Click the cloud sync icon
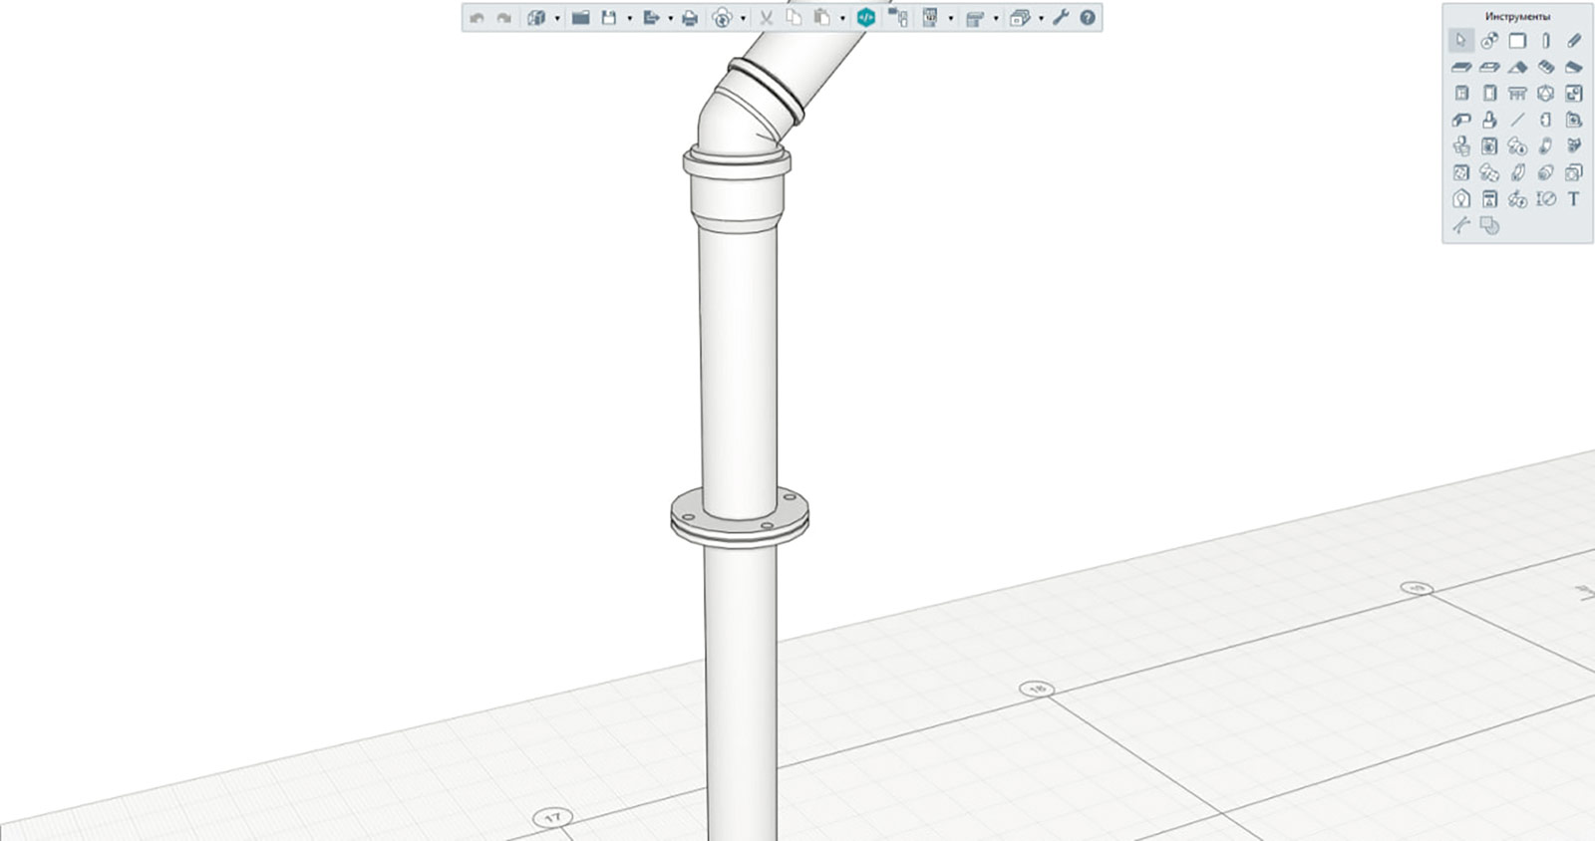Screen dimensions: 1595x841 click(x=723, y=18)
